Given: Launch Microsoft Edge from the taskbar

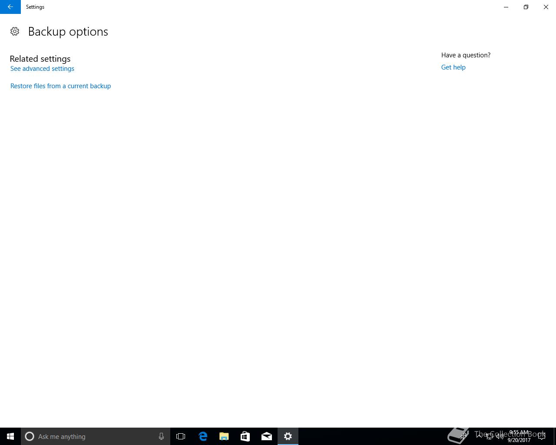Looking at the screenshot, I should point(203,436).
